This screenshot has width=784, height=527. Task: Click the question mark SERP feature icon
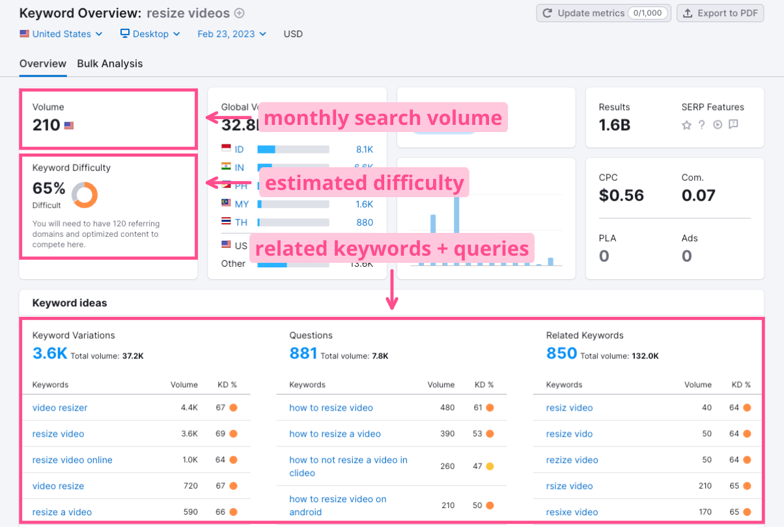702,125
